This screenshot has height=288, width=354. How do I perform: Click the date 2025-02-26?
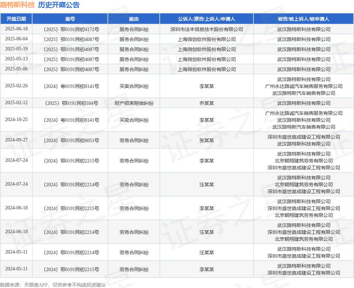(x=17, y=86)
